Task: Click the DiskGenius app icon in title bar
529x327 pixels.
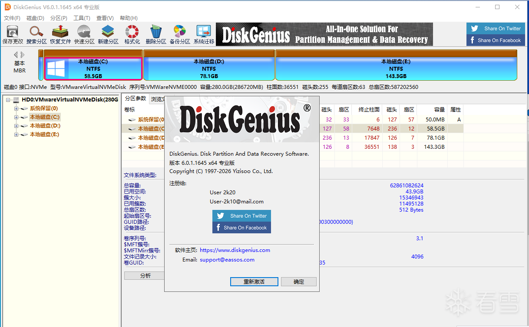Action: point(7,7)
